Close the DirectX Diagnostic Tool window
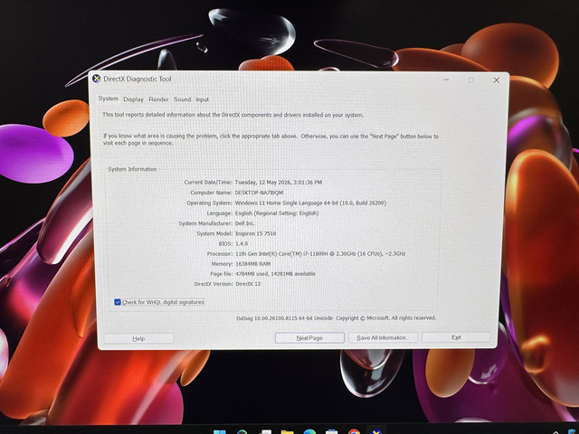This screenshot has width=579, height=434. tap(497, 80)
